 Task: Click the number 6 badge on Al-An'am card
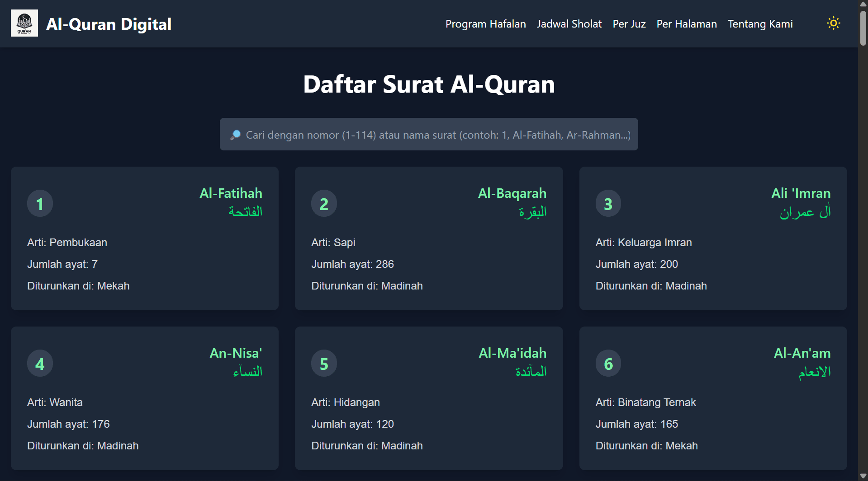click(x=608, y=363)
